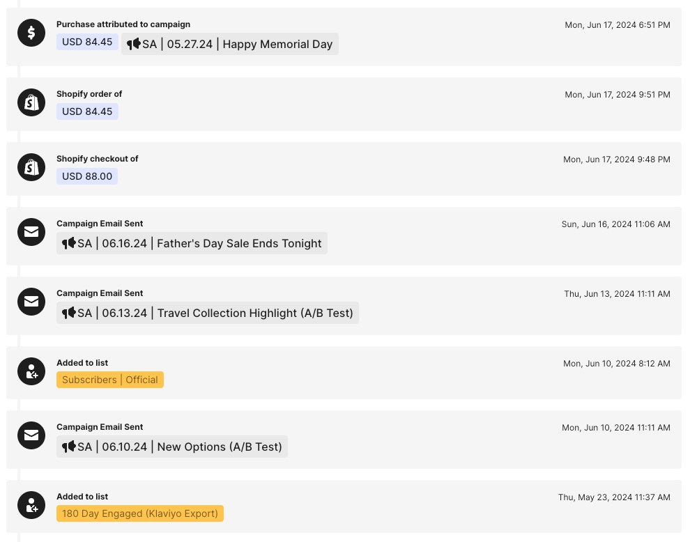The height and width of the screenshot is (542, 690).
Task: Click the 180 Day Engaged (Klaviyo Export) tag
Action: 140,513
